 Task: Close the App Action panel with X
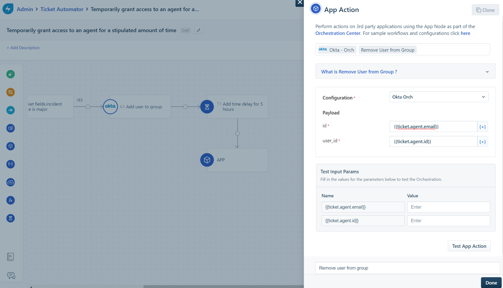[x=300, y=3]
